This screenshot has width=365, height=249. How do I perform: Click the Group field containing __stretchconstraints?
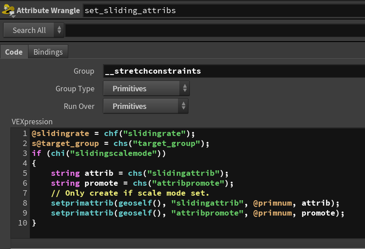coord(234,71)
